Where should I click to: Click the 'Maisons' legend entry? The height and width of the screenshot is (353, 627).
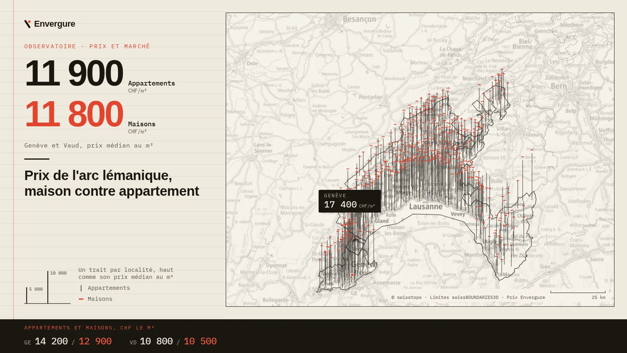coord(100,299)
